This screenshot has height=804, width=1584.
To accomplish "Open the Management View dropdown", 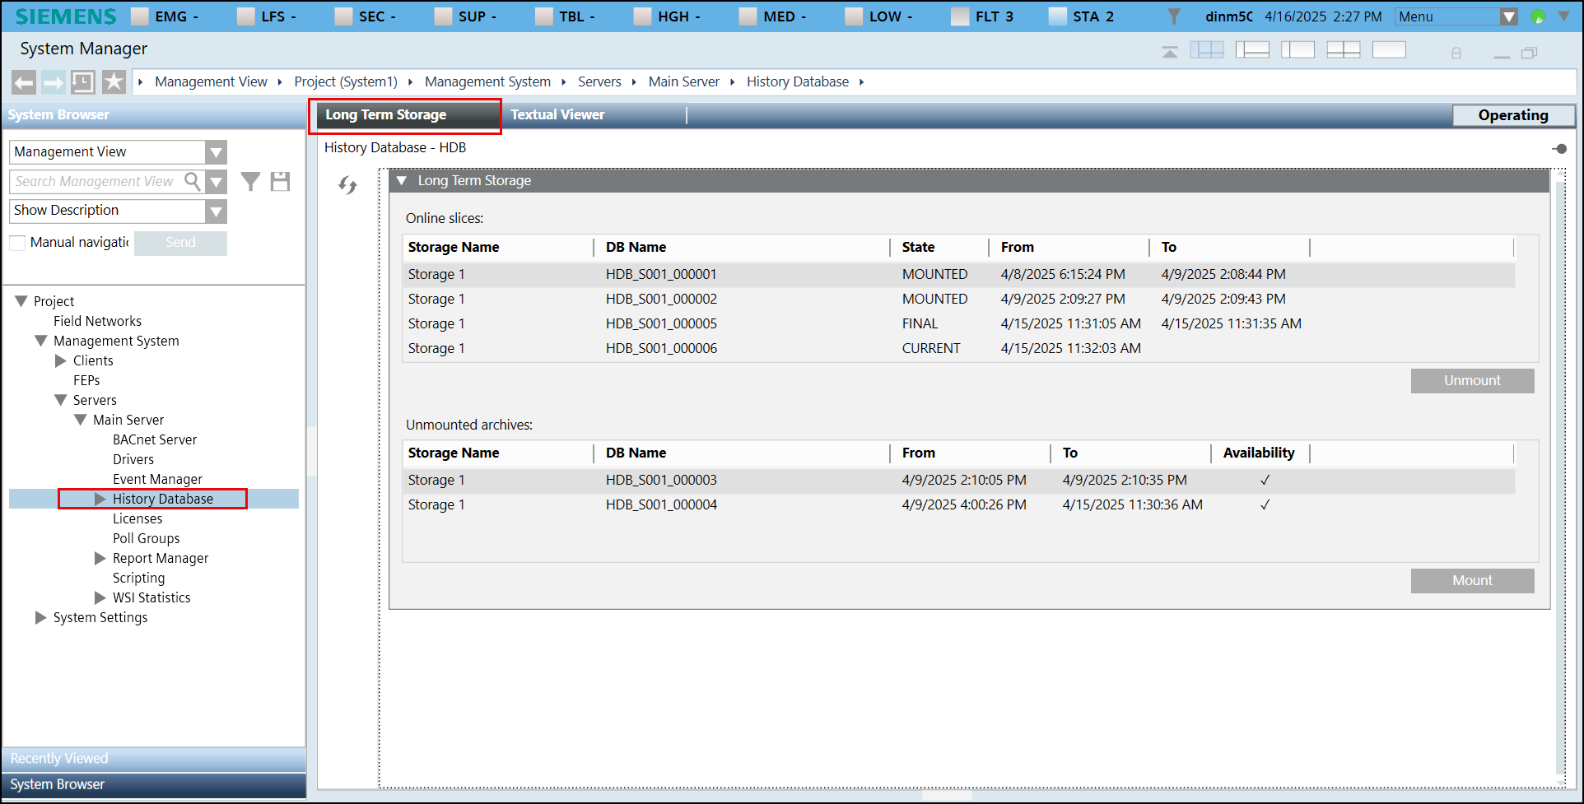I will pyautogui.click(x=216, y=152).
